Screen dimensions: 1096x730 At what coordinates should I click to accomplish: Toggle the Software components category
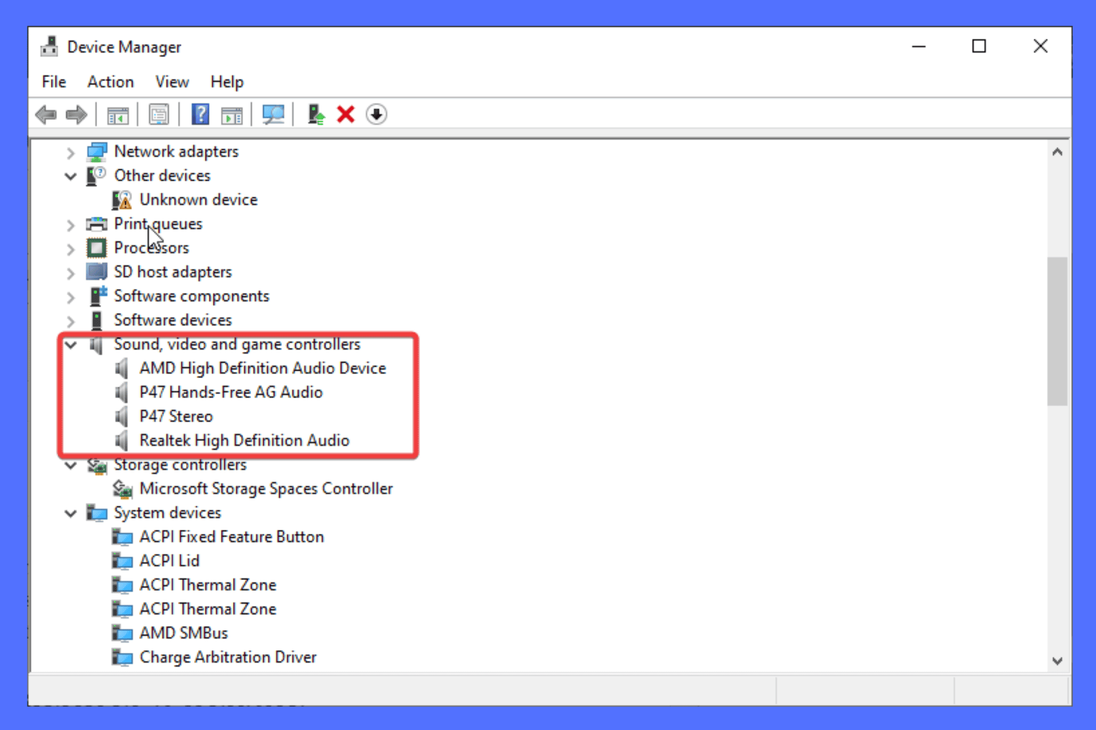click(71, 296)
